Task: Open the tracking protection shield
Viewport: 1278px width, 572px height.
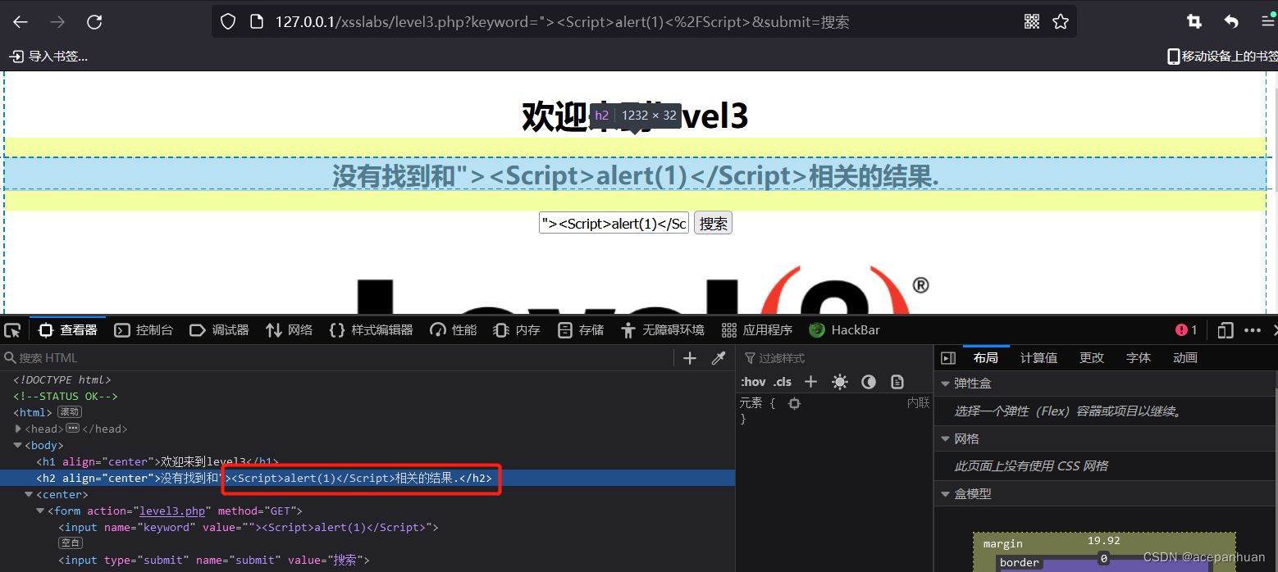Action: click(228, 21)
